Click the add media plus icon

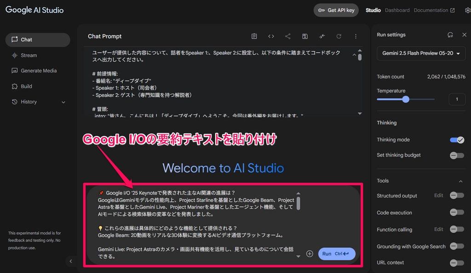[310, 254]
